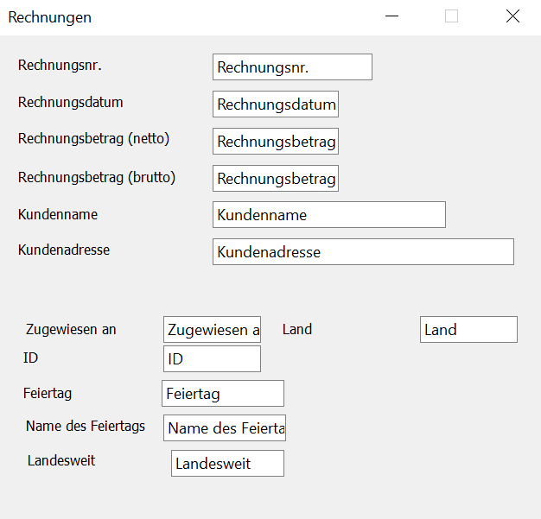This screenshot has width=541, height=519.
Task: Click the Zugewiesen an label
Action: click(71, 329)
